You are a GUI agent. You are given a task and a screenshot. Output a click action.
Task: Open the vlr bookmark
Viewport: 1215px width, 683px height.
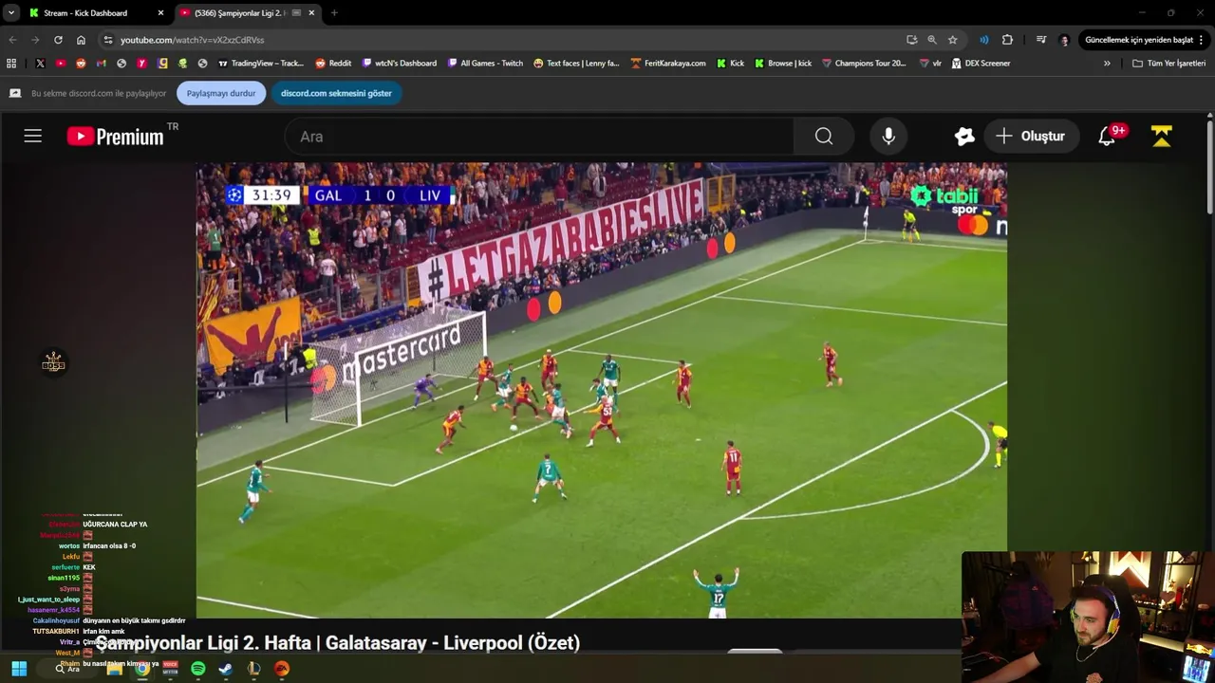(930, 64)
